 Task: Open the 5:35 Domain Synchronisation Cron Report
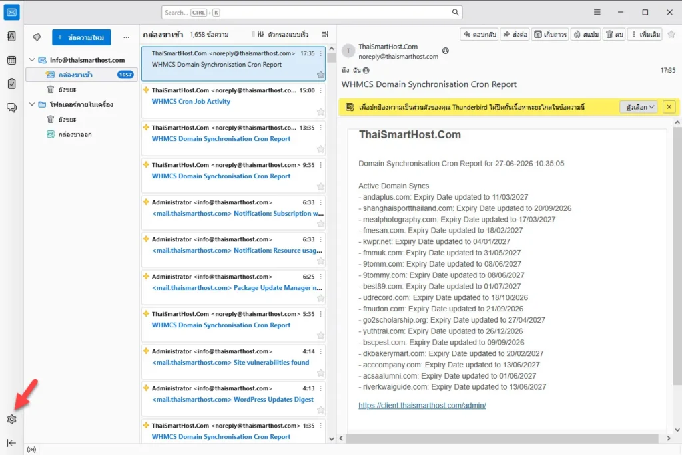pyautogui.click(x=234, y=323)
